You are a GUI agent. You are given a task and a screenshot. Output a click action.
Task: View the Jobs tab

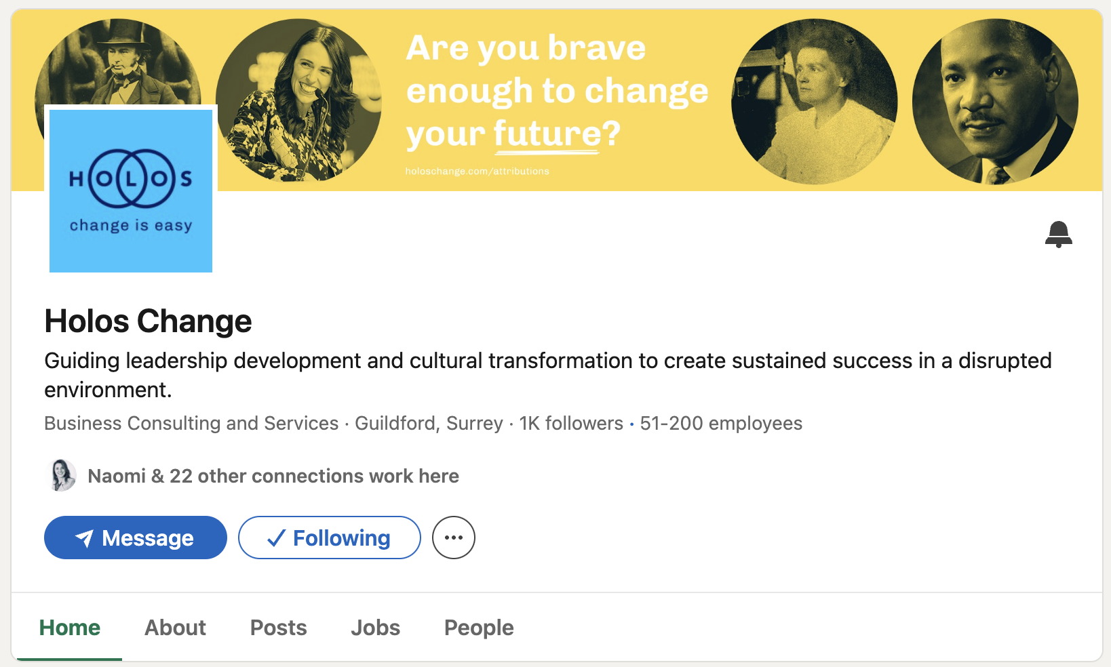point(375,628)
